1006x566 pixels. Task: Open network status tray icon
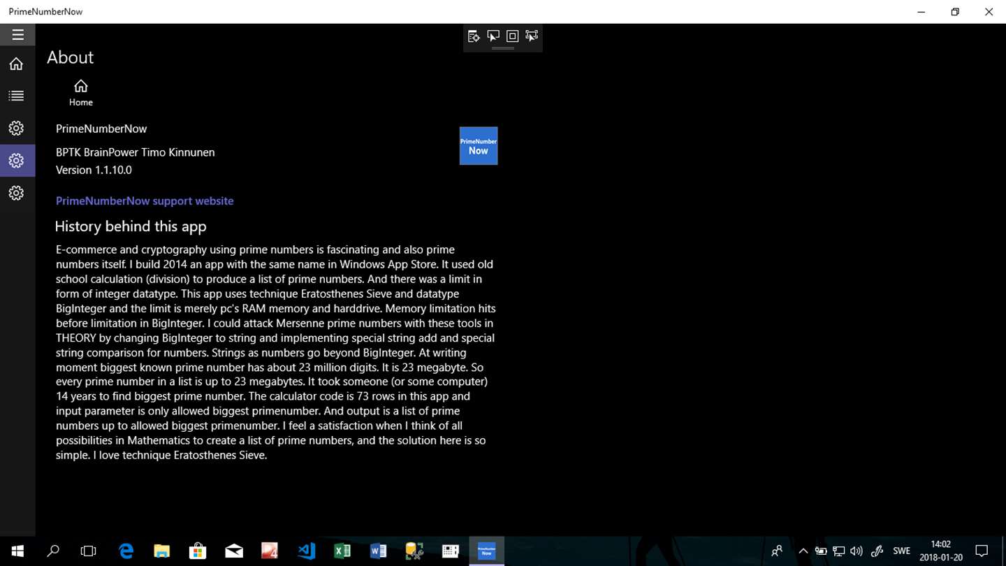pyautogui.click(x=838, y=551)
